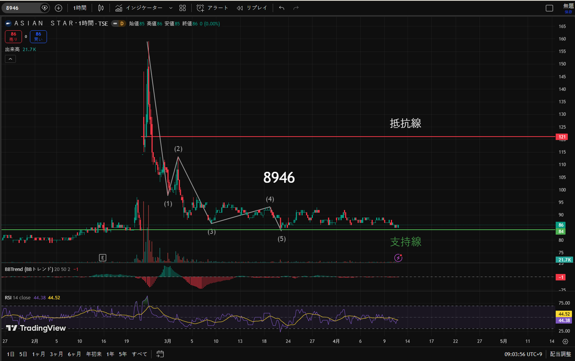This screenshot has height=361, width=575.
Task: Click the 支持線 text label
Action: 406,242
